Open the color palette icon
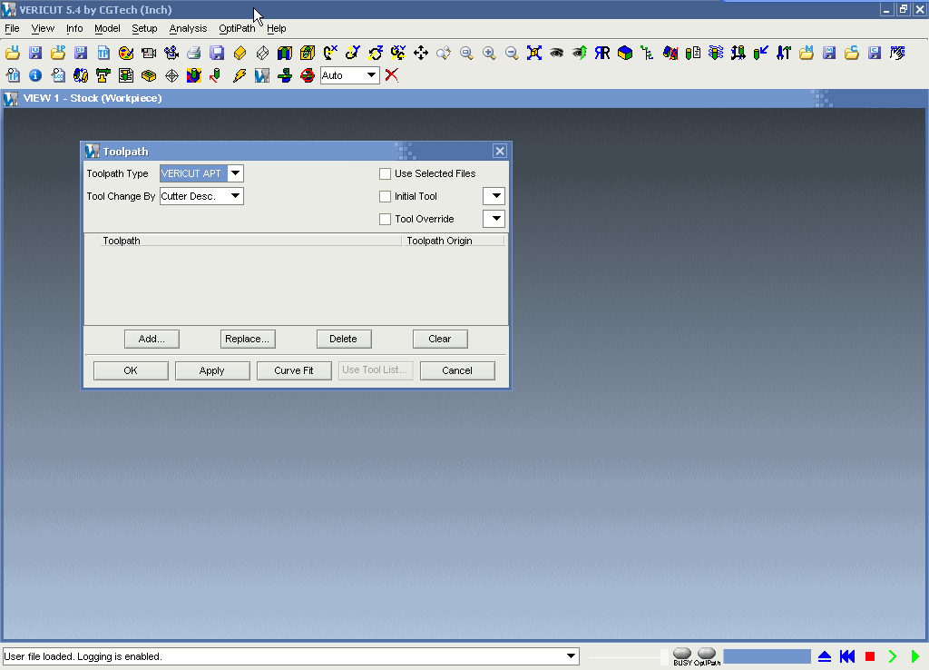 [x=126, y=53]
